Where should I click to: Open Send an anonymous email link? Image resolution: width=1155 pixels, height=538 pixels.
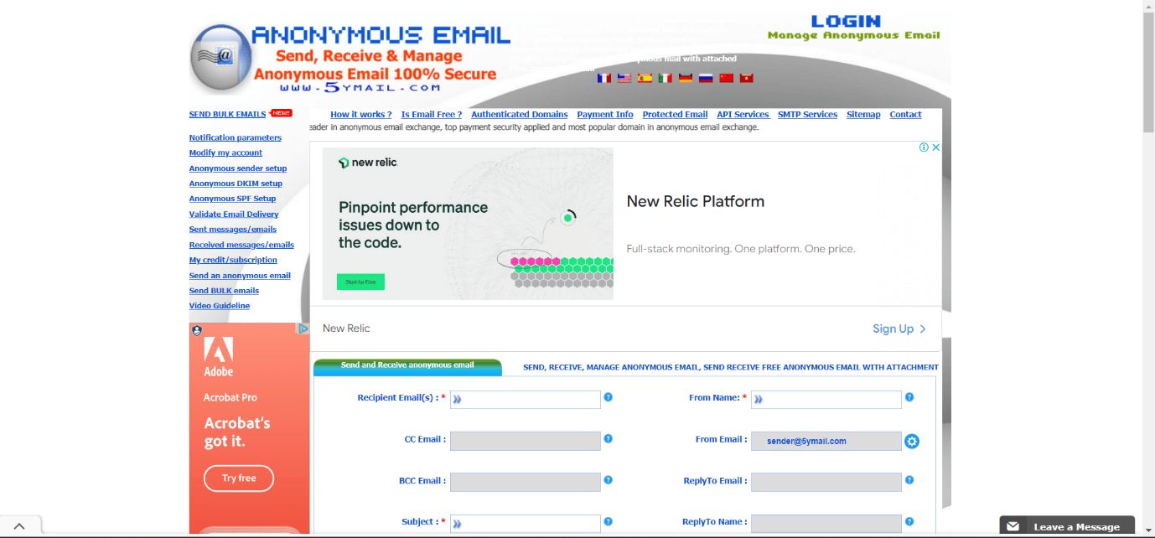pyautogui.click(x=240, y=276)
